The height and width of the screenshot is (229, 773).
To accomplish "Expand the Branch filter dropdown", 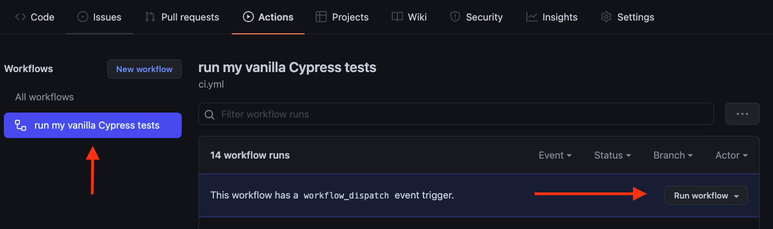I will pyautogui.click(x=673, y=155).
